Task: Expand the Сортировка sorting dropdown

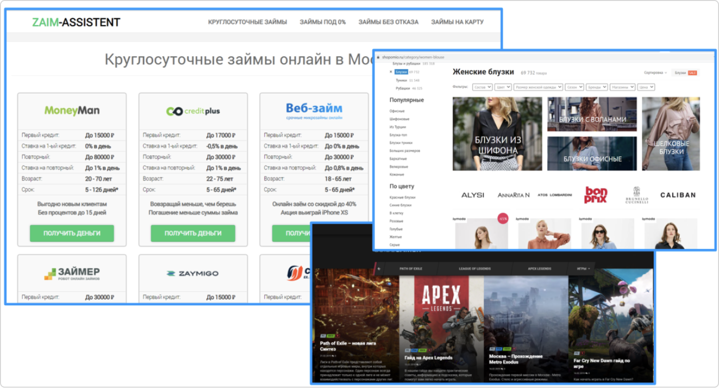Action: pos(655,73)
